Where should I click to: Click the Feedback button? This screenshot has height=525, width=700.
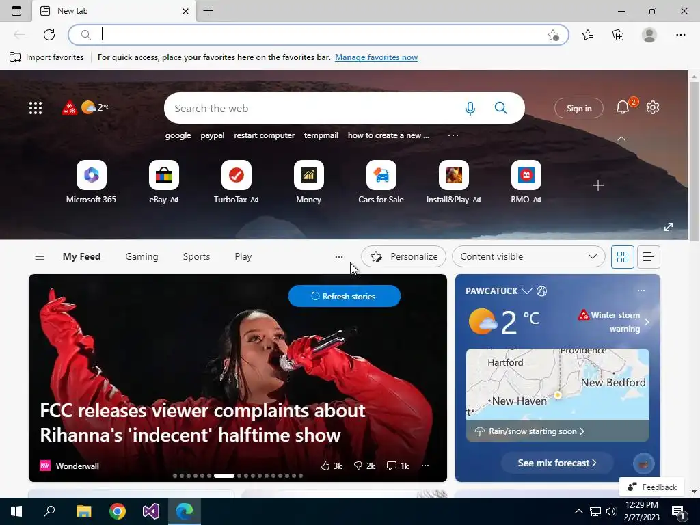[652, 487]
